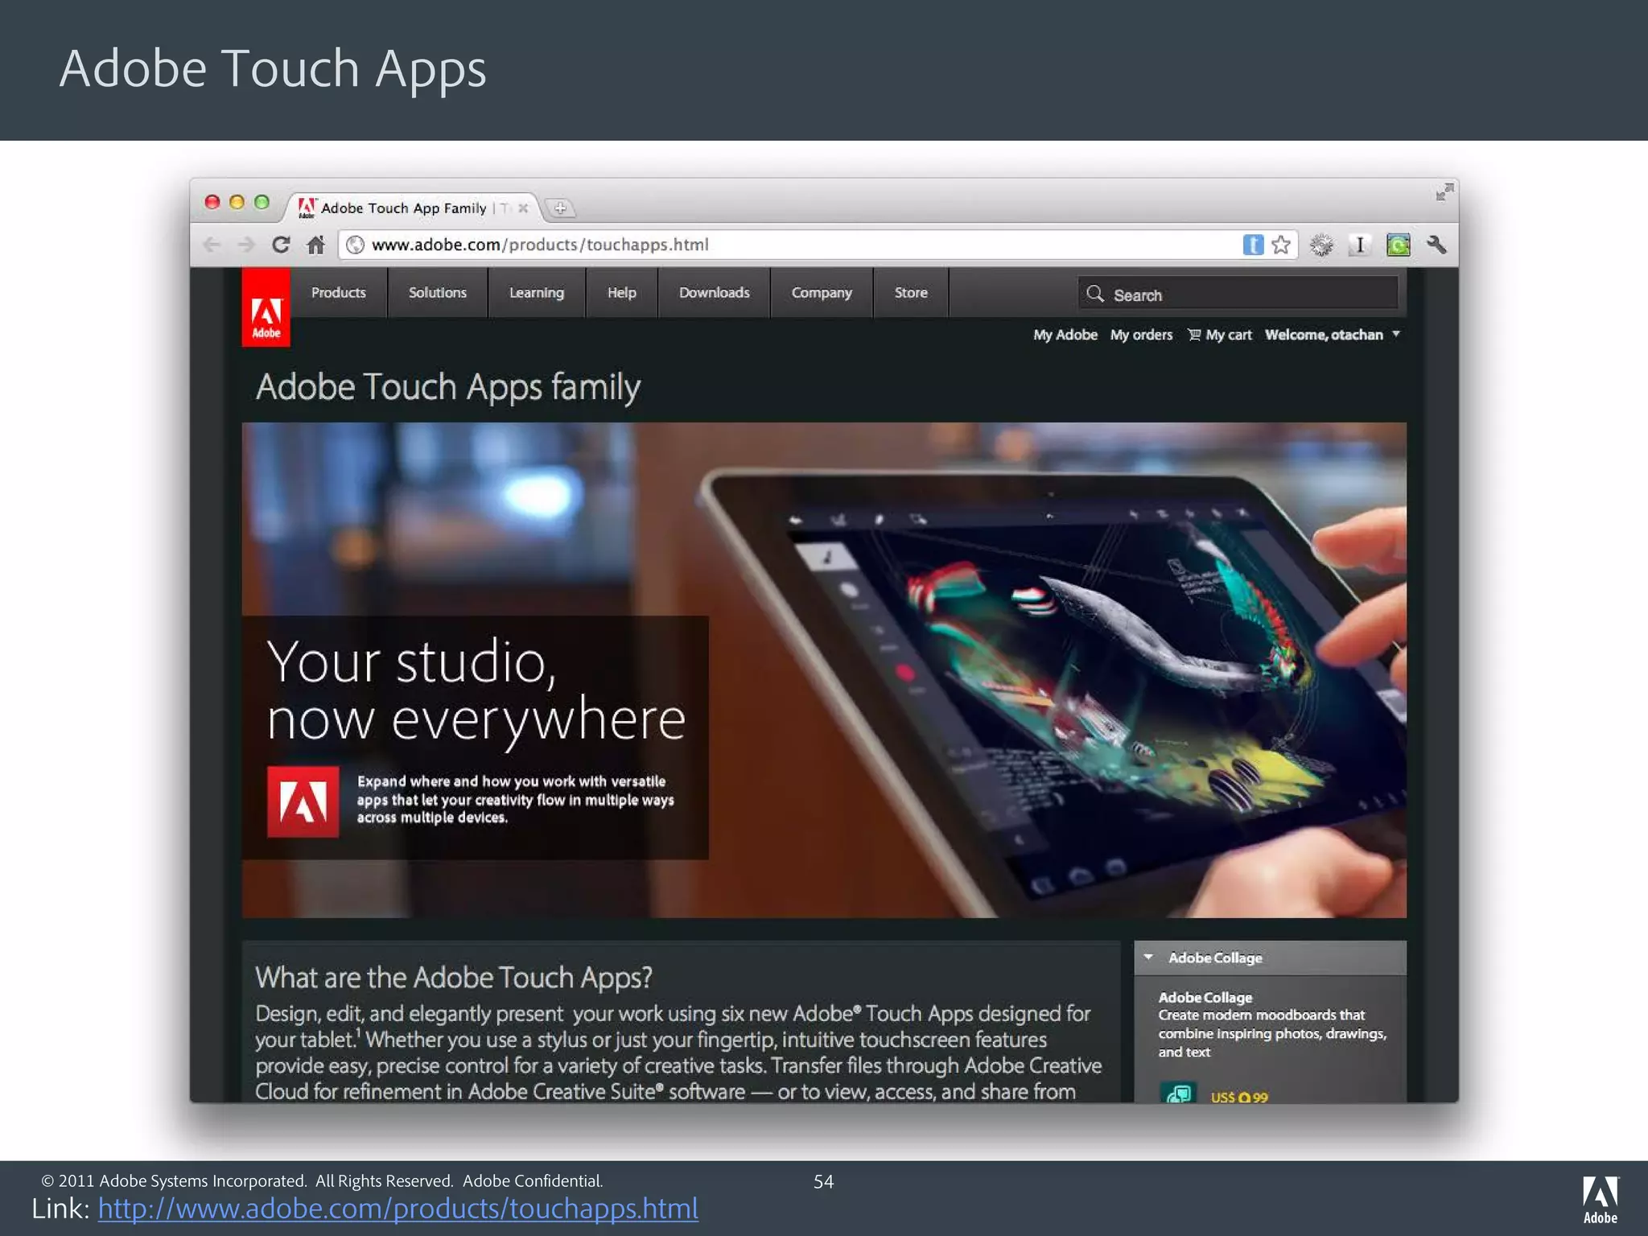Click the address bar URL
The height and width of the screenshot is (1236, 1648).
coord(540,245)
